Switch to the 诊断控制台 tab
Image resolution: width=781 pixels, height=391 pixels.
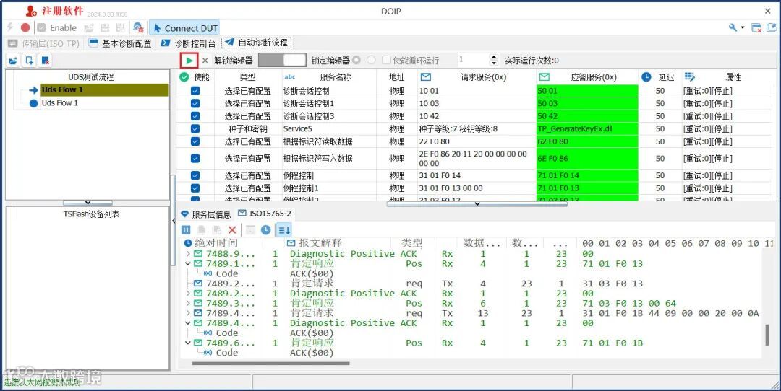click(188, 43)
